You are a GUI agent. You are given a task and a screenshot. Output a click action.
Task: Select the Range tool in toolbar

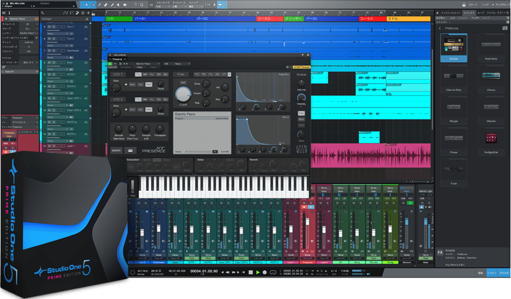[93, 5]
